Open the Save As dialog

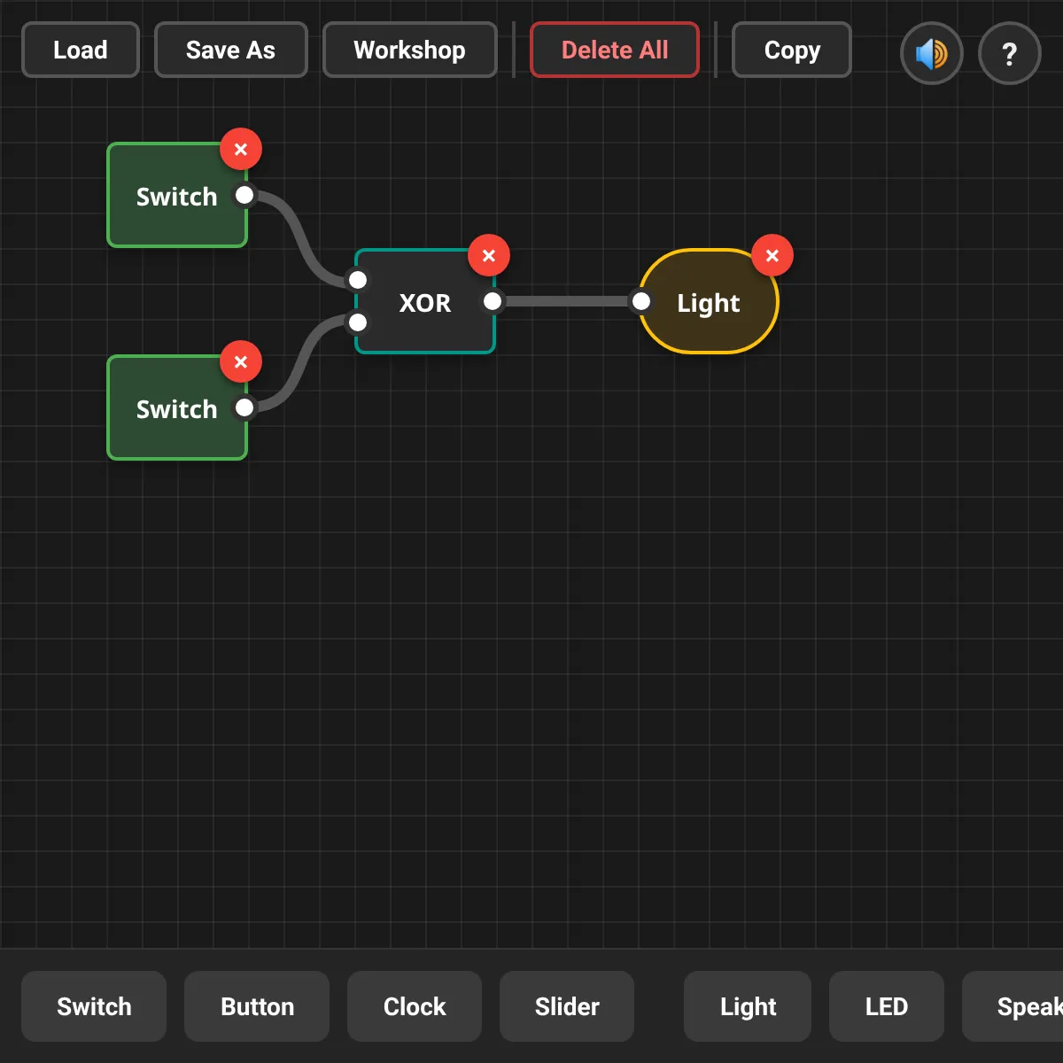pos(230,50)
